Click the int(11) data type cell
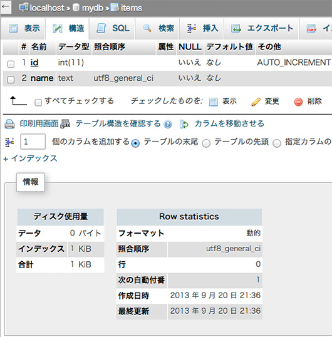The width and height of the screenshot is (332, 337). tap(71, 63)
